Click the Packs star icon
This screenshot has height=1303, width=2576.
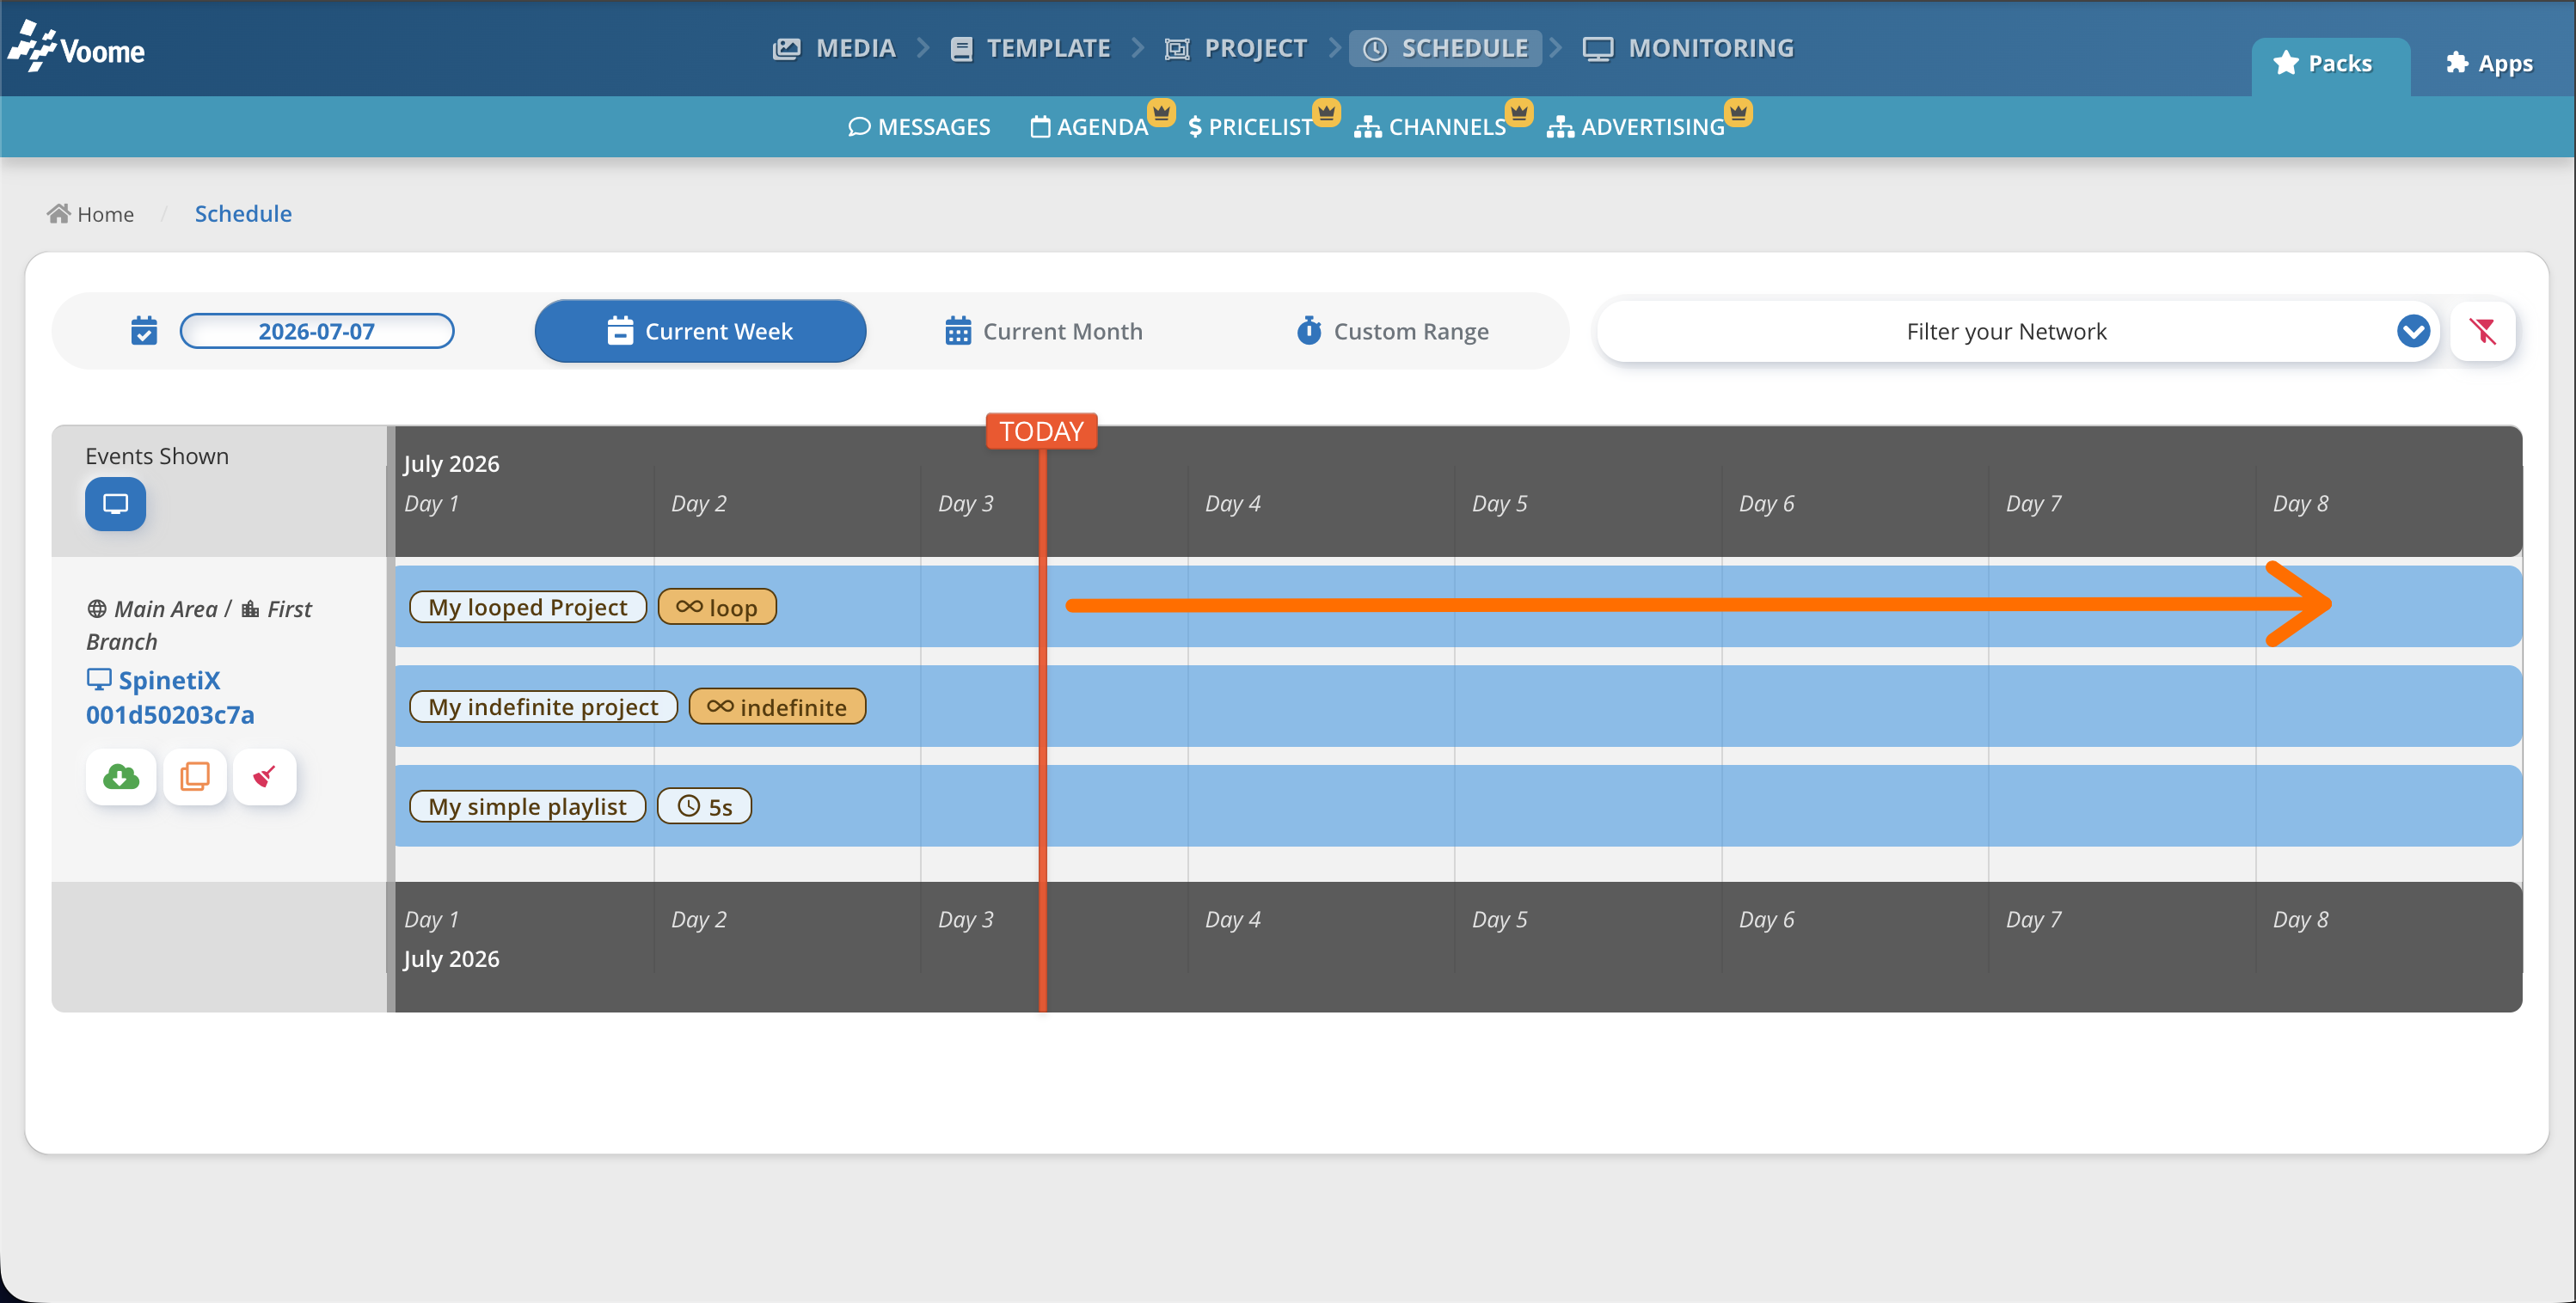(x=2286, y=63)
